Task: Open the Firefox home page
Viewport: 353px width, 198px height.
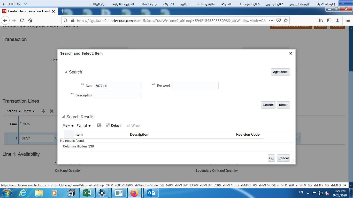Action: point(30,20)
